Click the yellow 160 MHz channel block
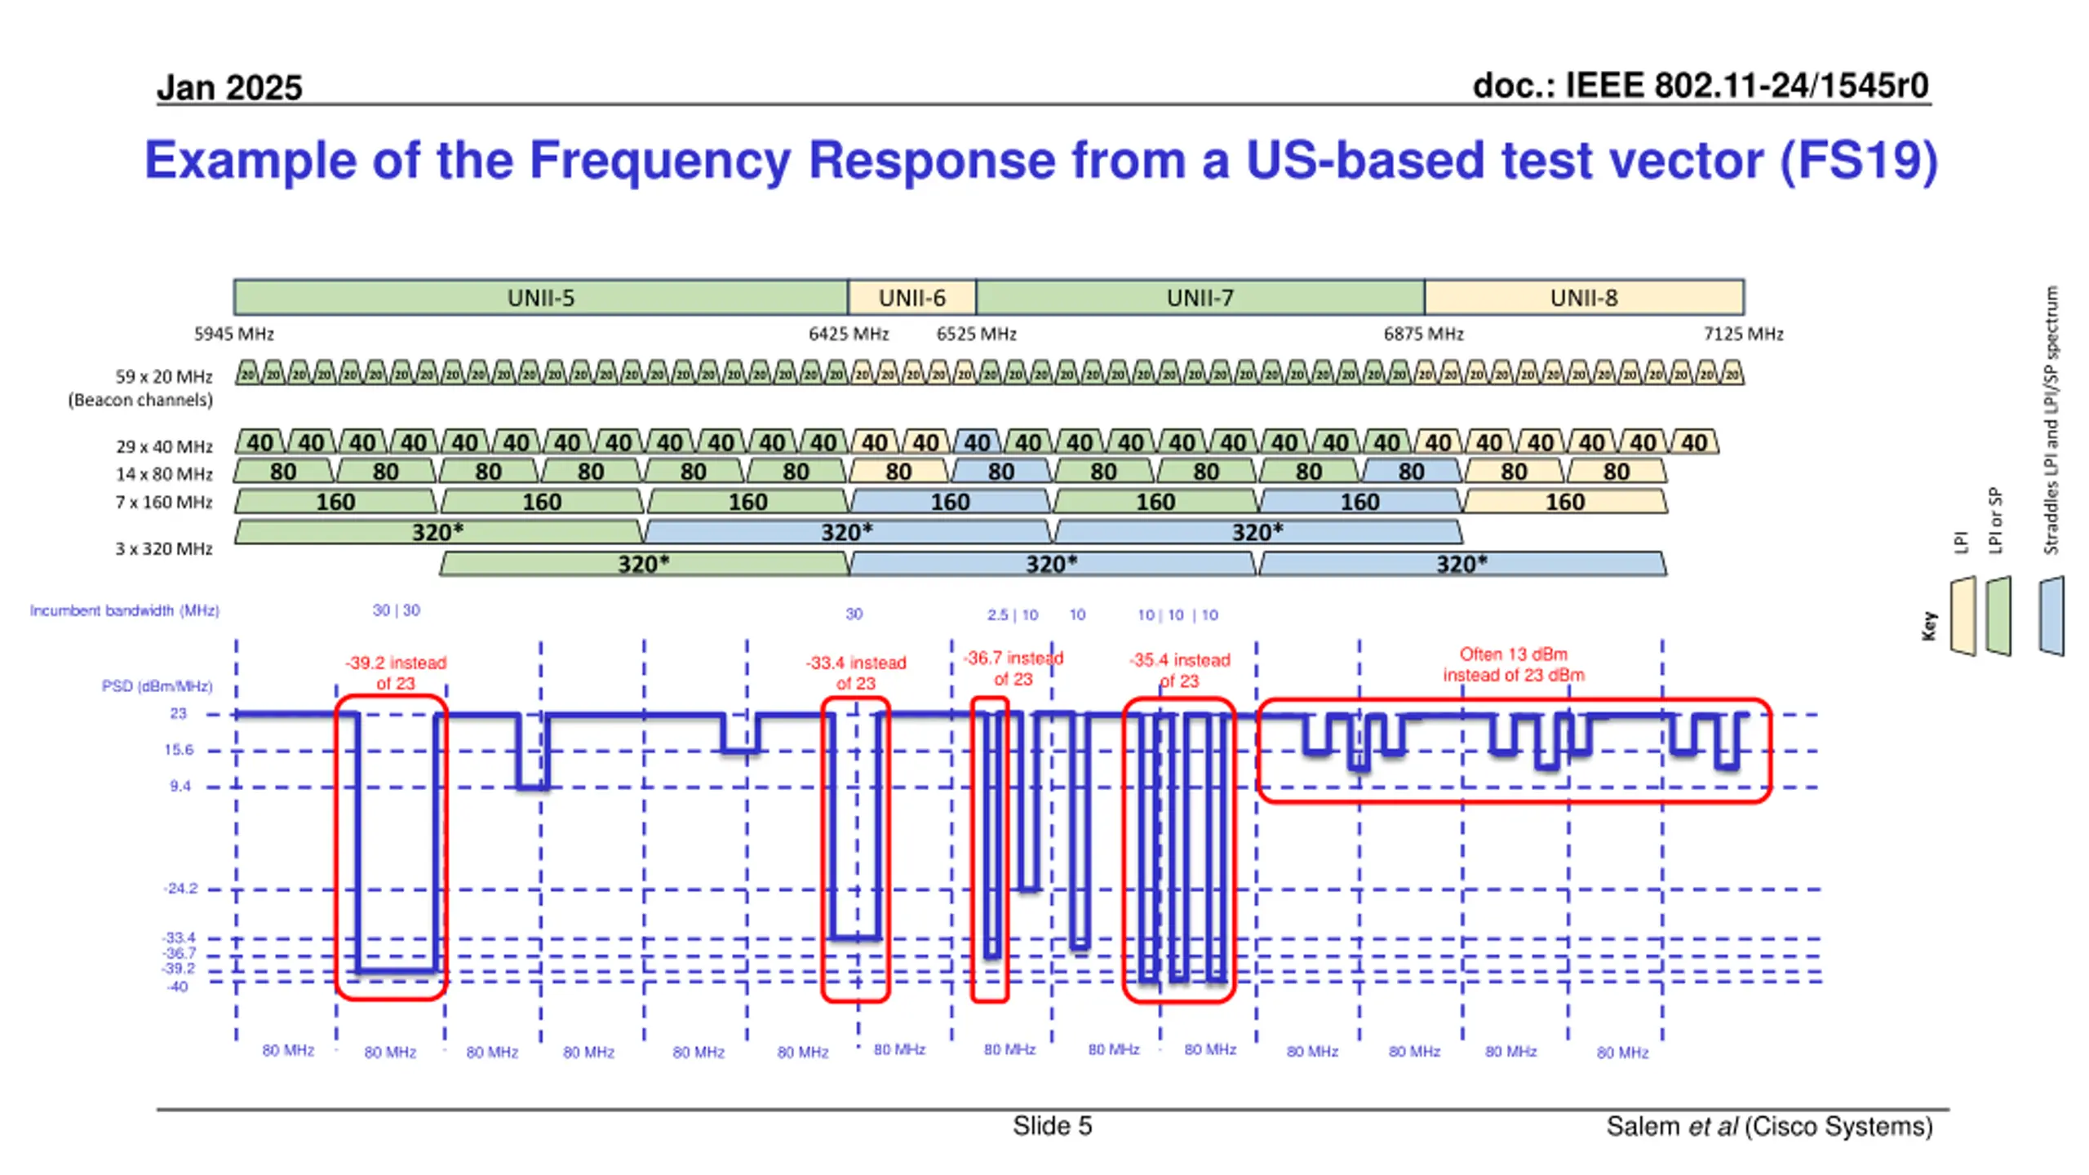The height and width of the screenshot is (1175, 2089). coord(1565,501)
